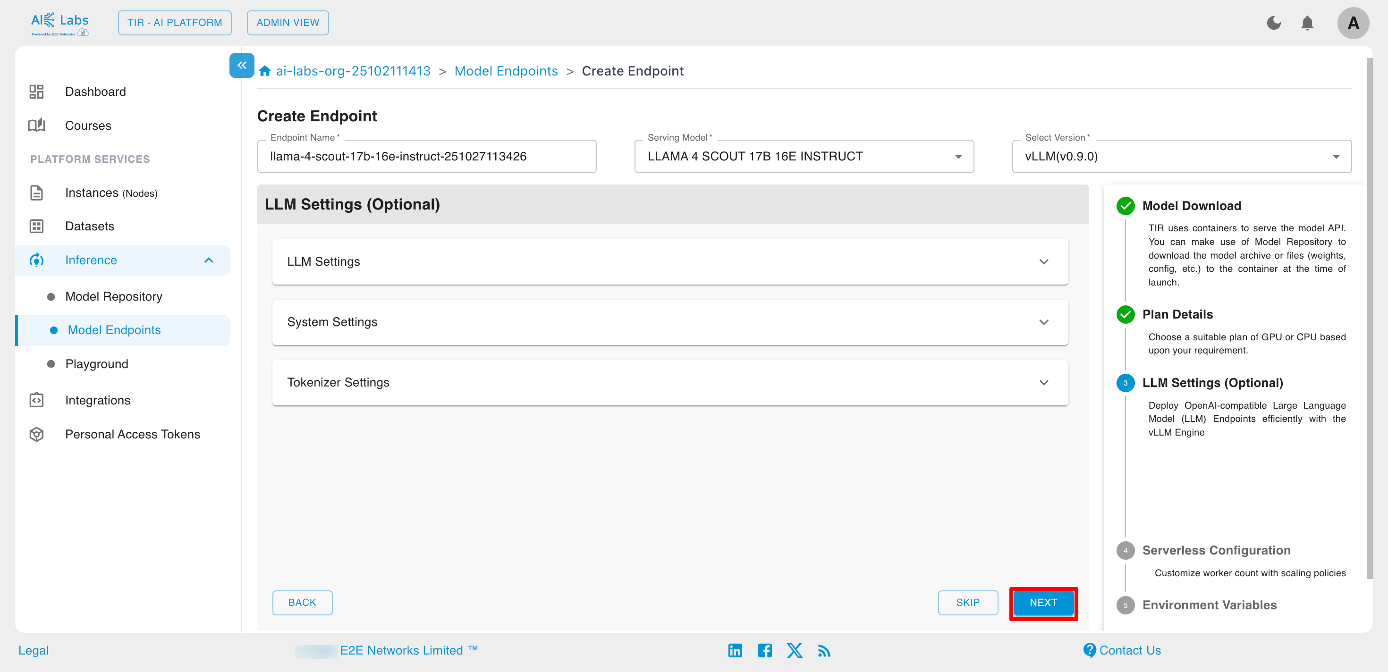Select Model Endpoints submenu item

pyautogui.click(x=124, y=330)
